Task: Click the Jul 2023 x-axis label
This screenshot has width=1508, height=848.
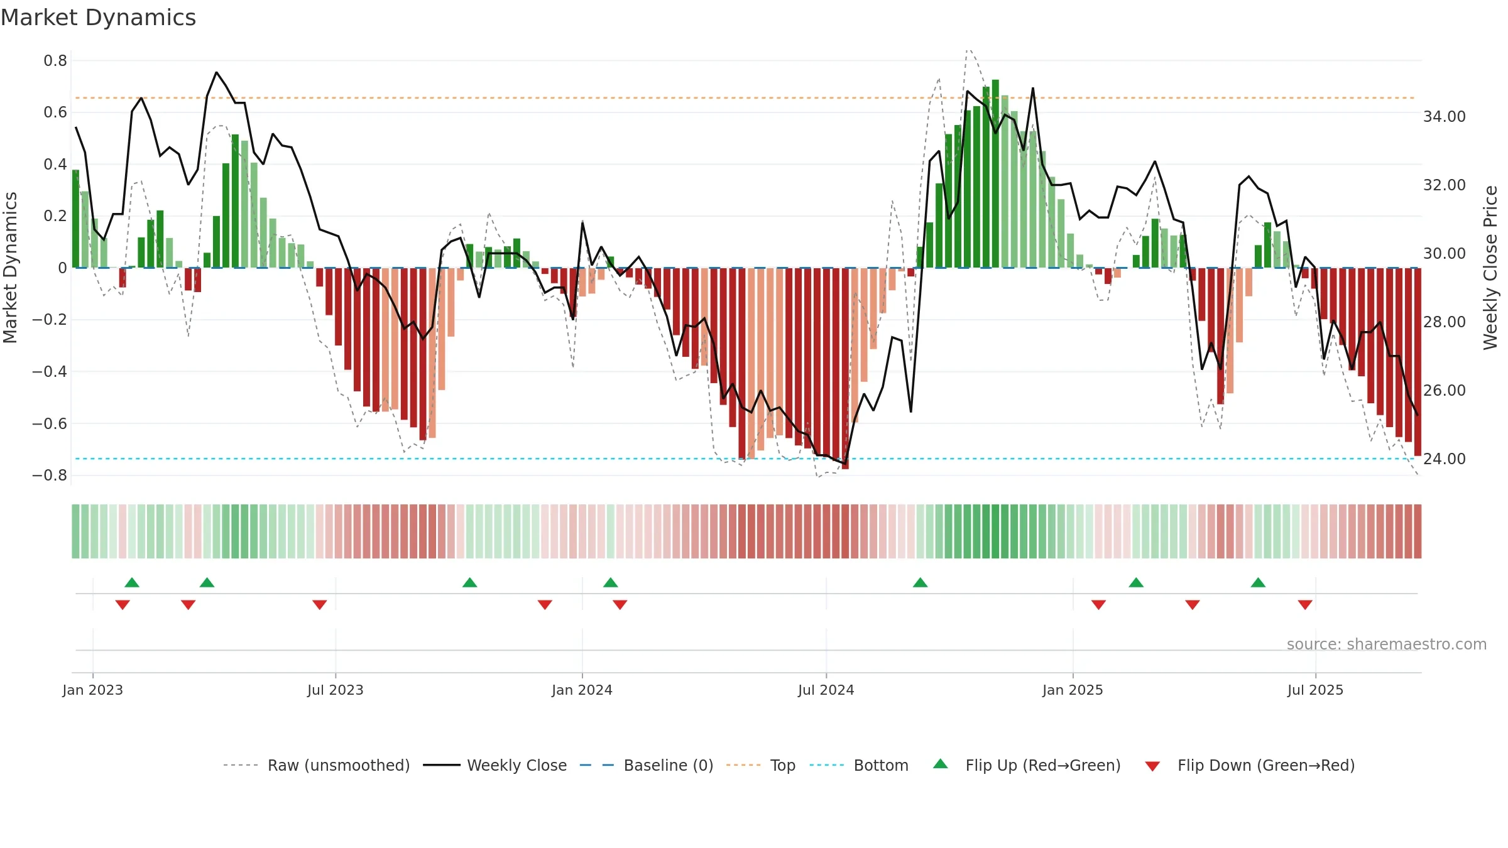Action: click(x=336, y=690)
